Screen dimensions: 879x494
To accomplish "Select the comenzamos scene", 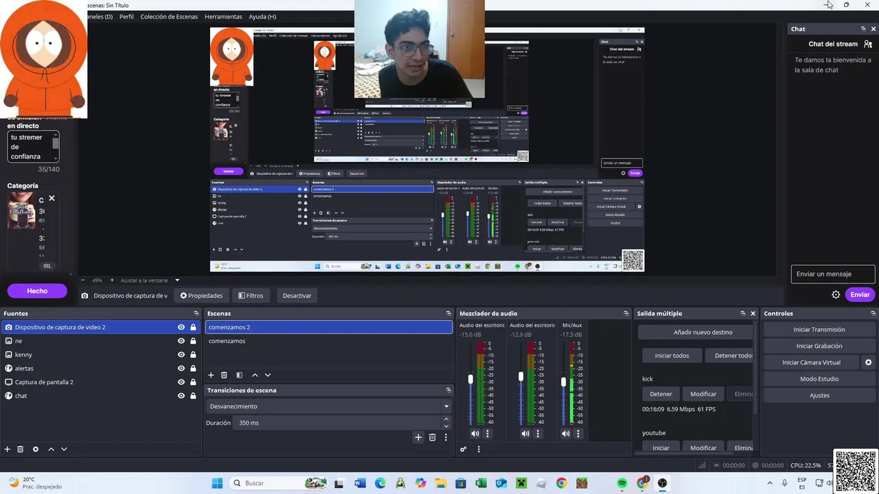I will pos(329,341).
